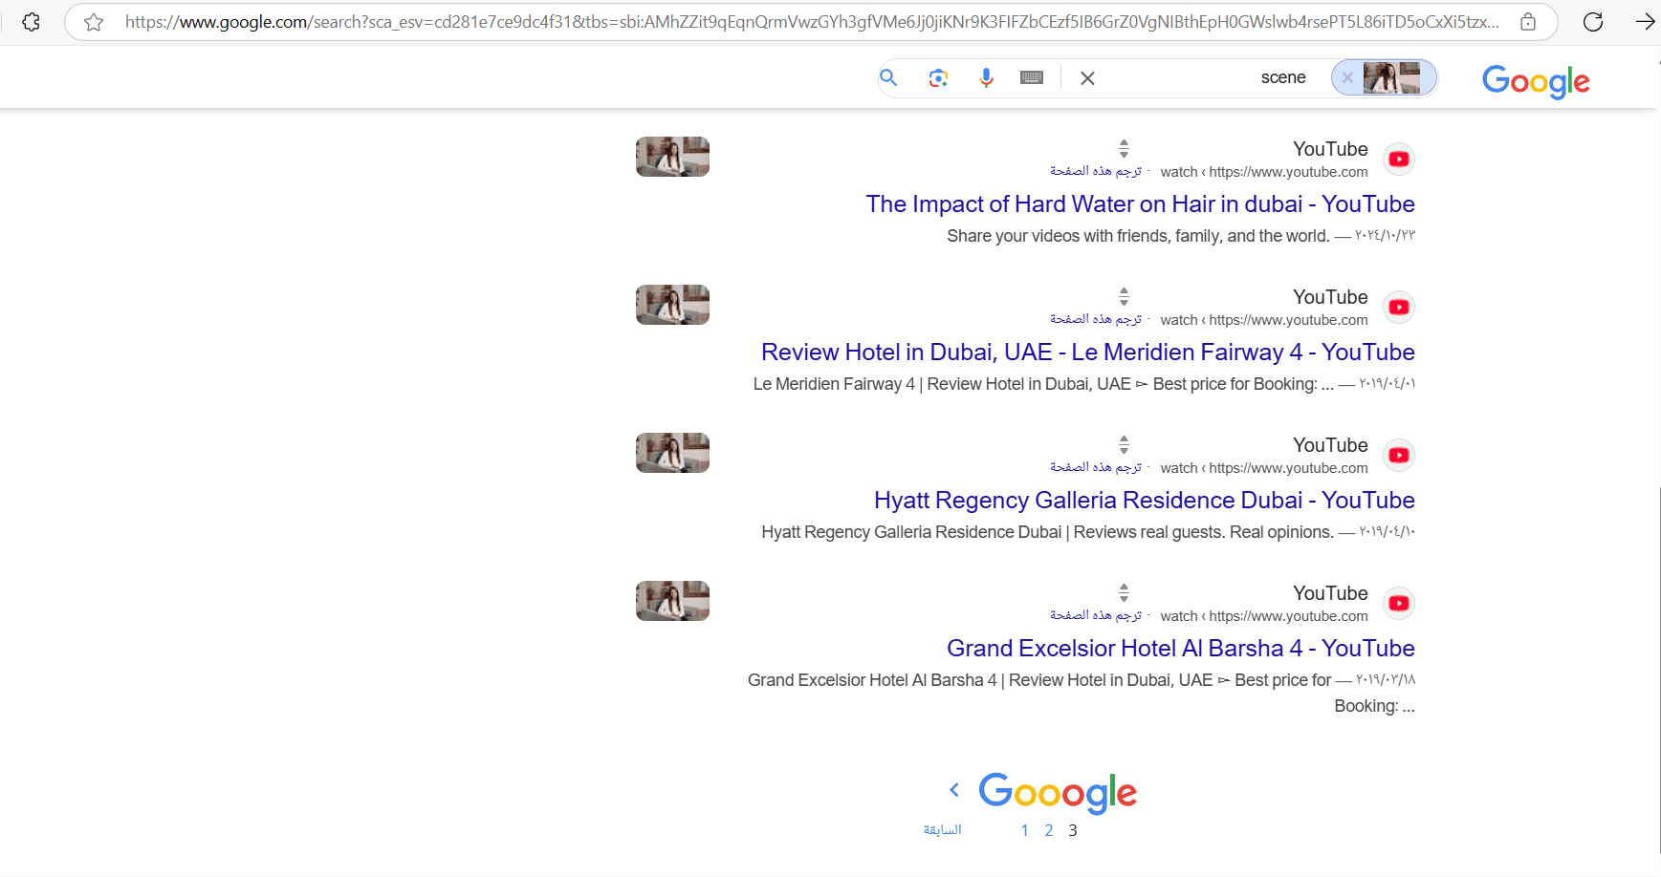Bookmark this page with the star icon
Viewport: 1661px width, 877px height.
click(94, 22)
